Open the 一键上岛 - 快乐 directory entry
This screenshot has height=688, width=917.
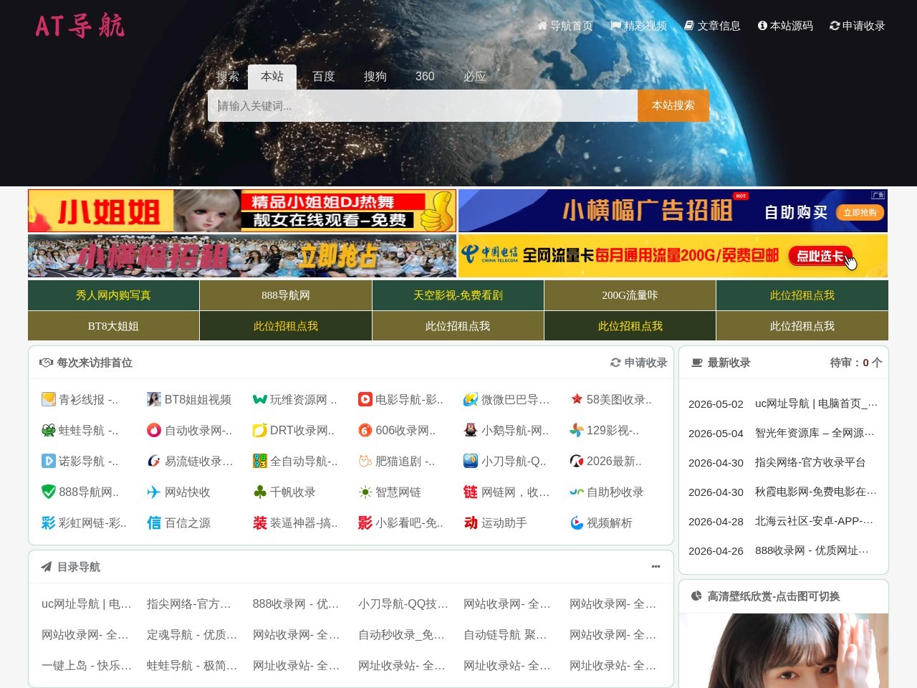pos(87,666)
